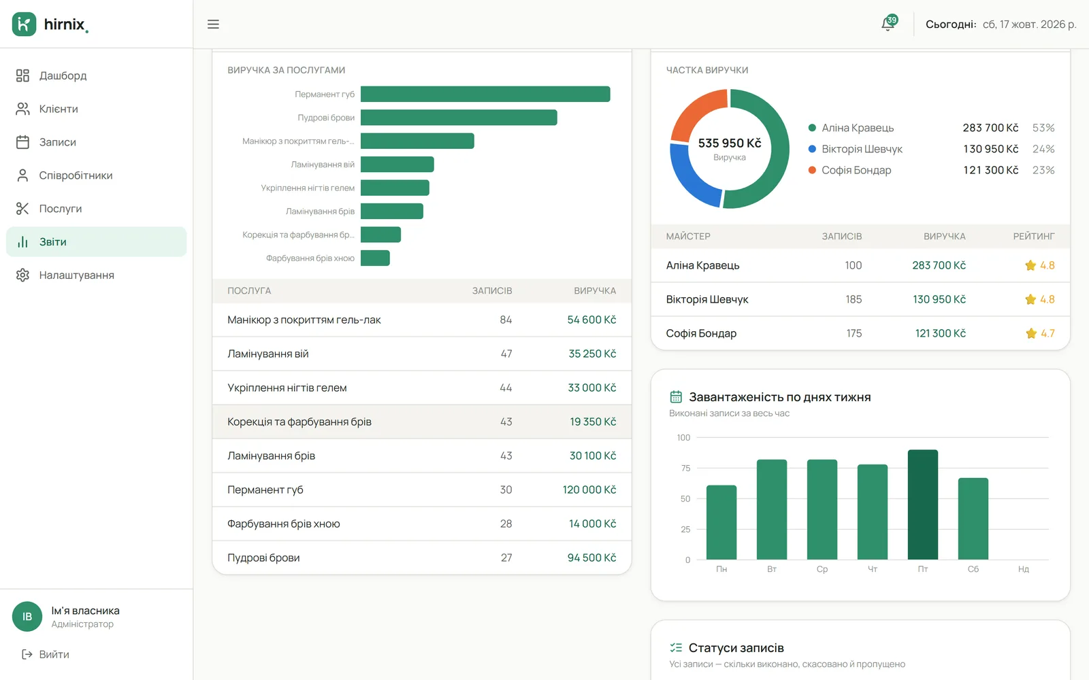Click the 535 950 Kč donut total
The width and height of the screenshot is (1089, 680).
point(730,143)
